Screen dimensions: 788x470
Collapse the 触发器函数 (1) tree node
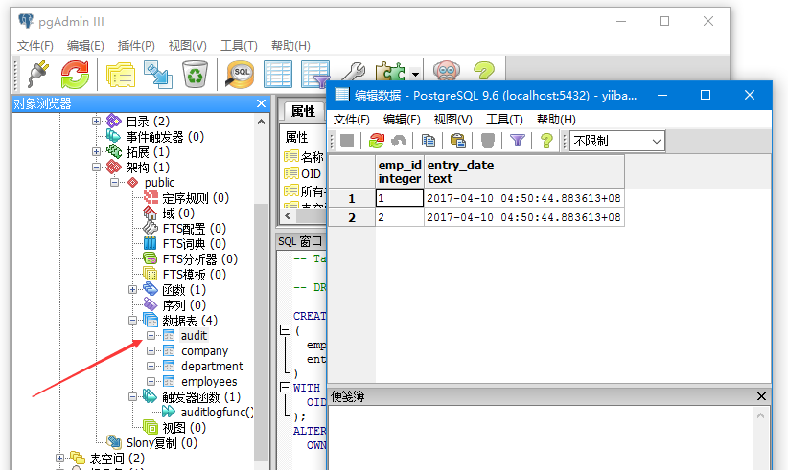tap(132, 396)
